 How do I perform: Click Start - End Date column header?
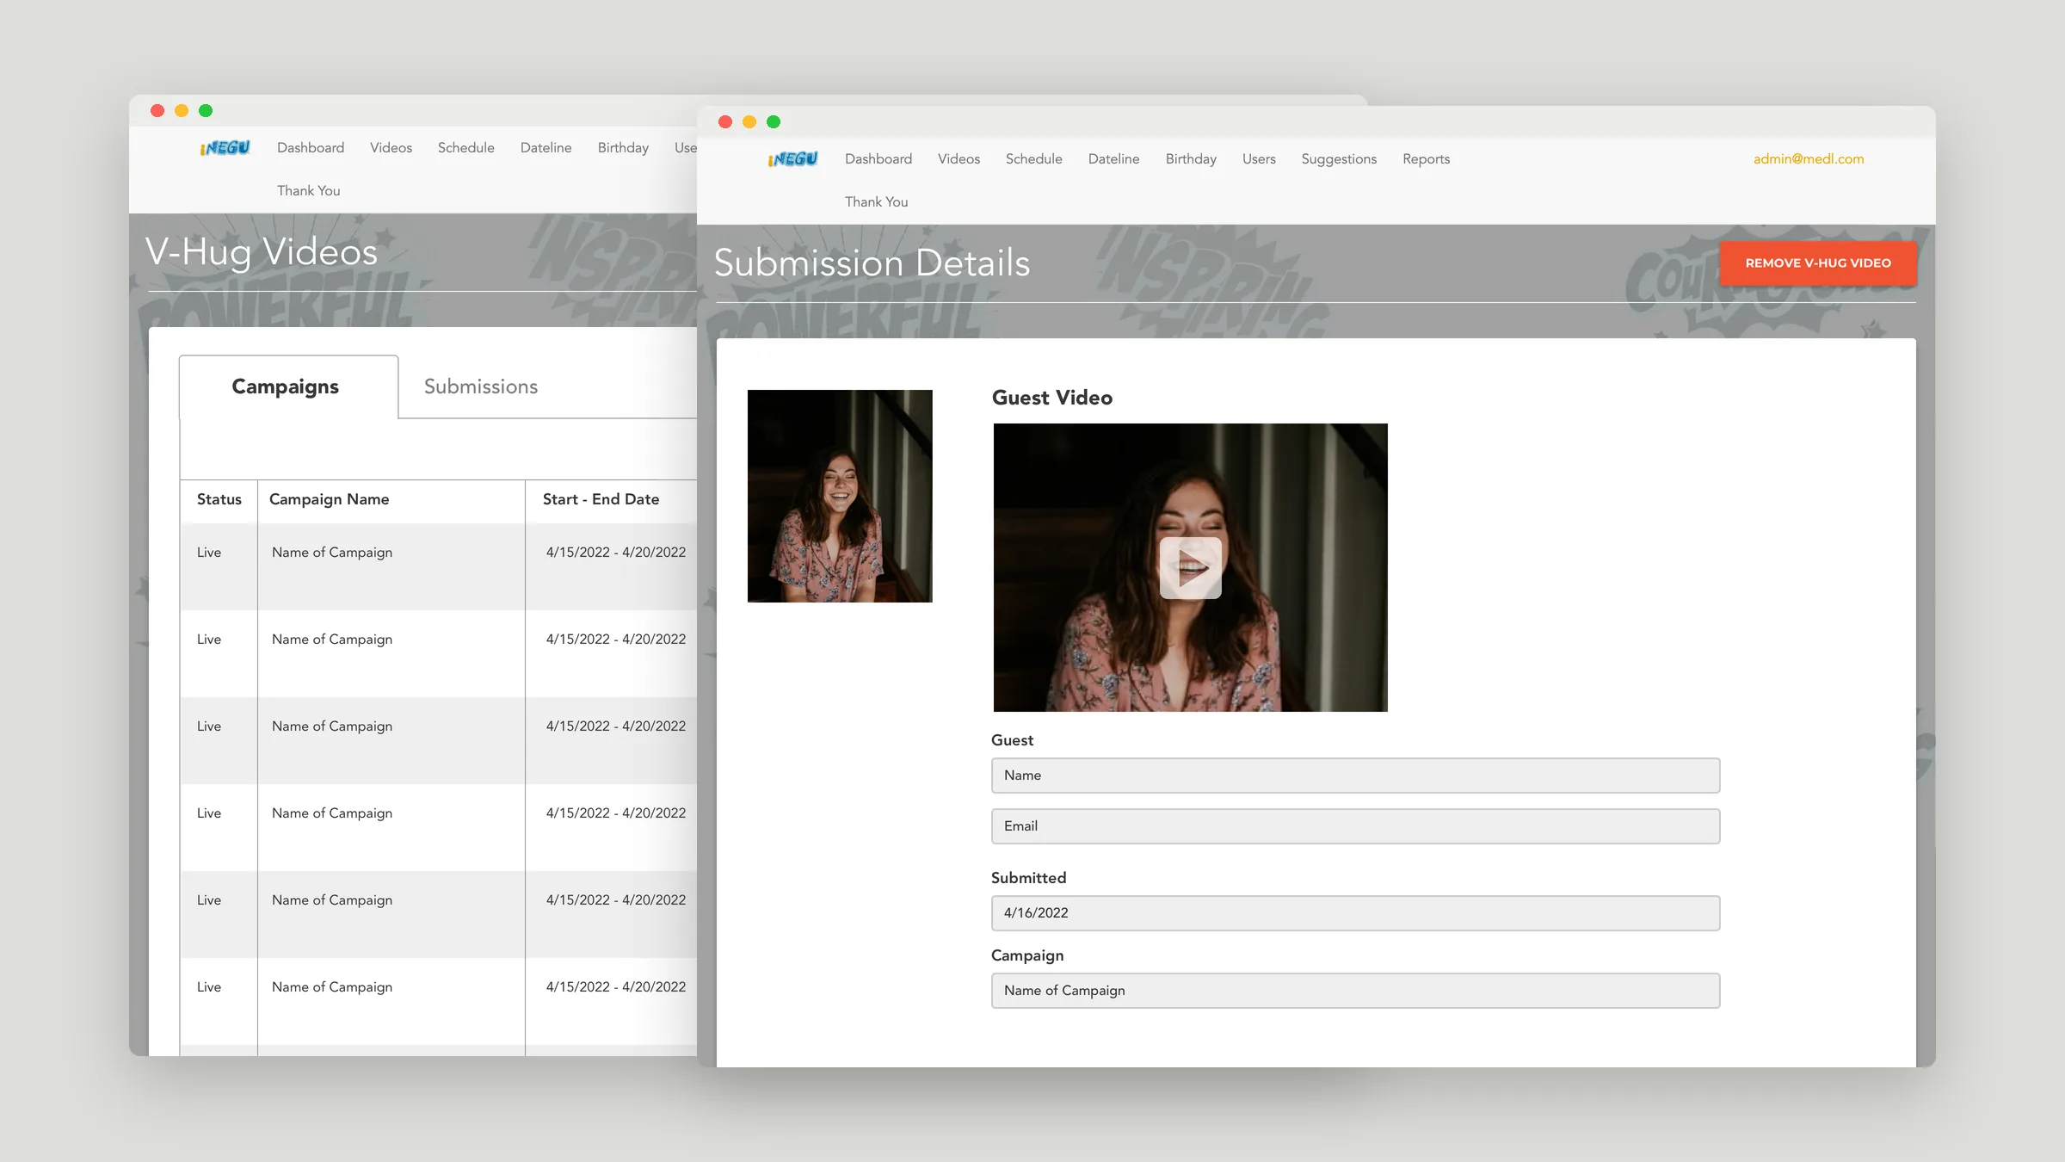coord(601,499)
